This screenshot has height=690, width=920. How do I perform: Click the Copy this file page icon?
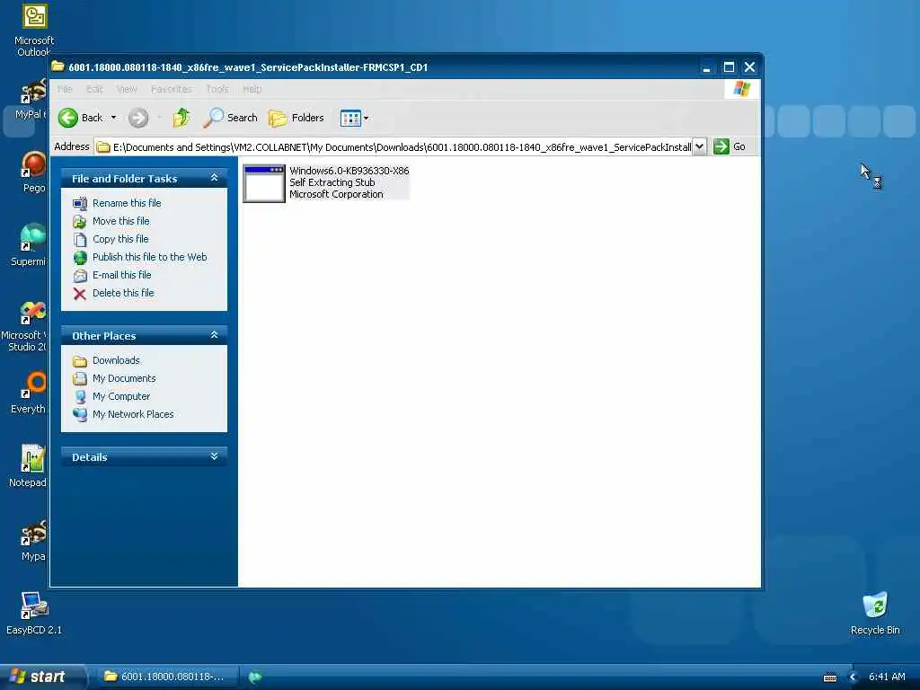[x=80, y=239]
